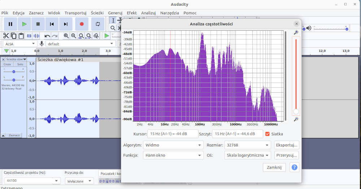Open the Zaznacz menu
The image size is (361, 189).
click(x=36, y=13)
